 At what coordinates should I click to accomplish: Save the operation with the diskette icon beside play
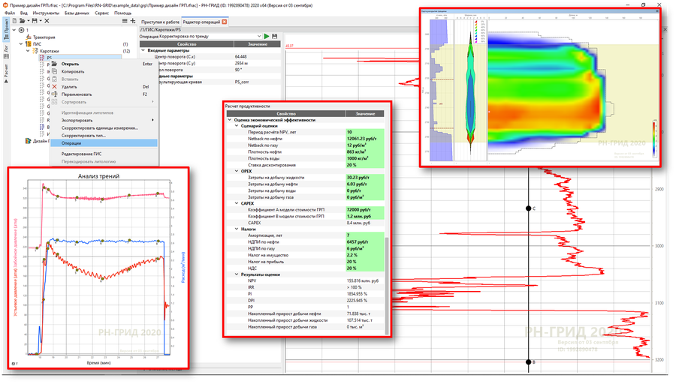click(275, 36)
